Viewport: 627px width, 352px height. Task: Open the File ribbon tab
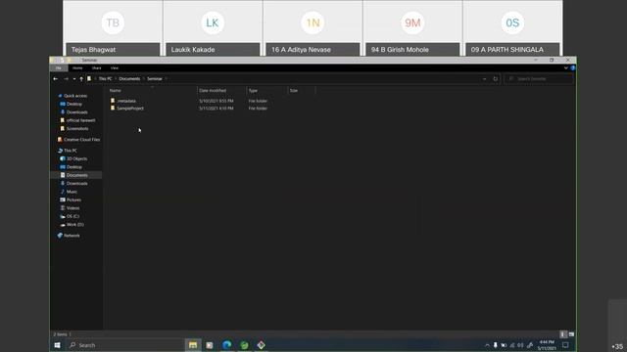point(59,68)
